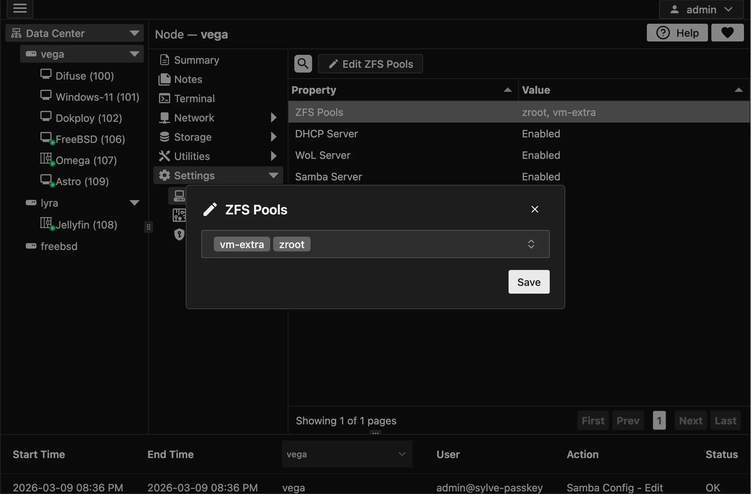Open the hamburger navigation menu

[x=20, y=9]
